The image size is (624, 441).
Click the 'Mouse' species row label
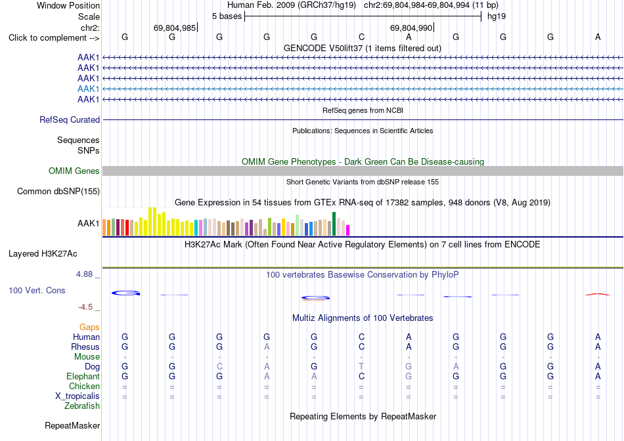tap(87, 357)
